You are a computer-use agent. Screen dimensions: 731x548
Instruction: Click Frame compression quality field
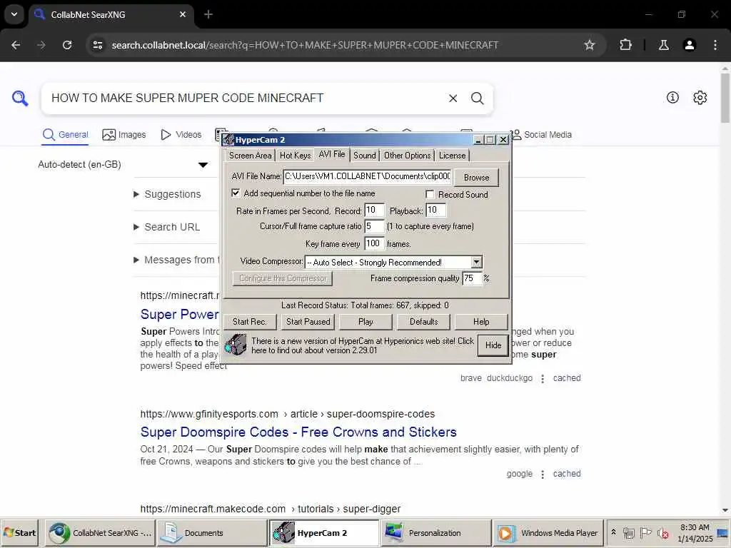tap(472, 279)
